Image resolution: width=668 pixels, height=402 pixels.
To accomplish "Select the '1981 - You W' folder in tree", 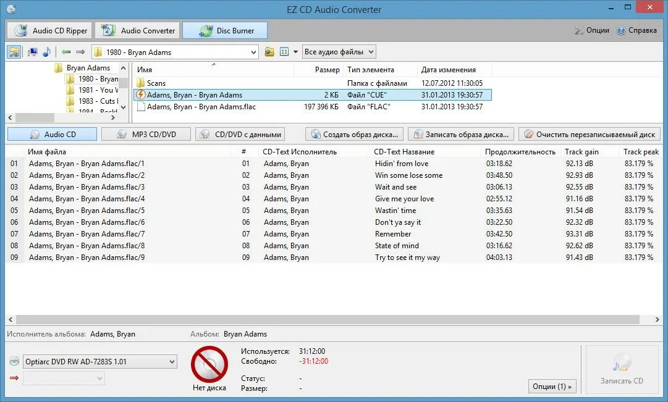I will [x=98, y=90].
